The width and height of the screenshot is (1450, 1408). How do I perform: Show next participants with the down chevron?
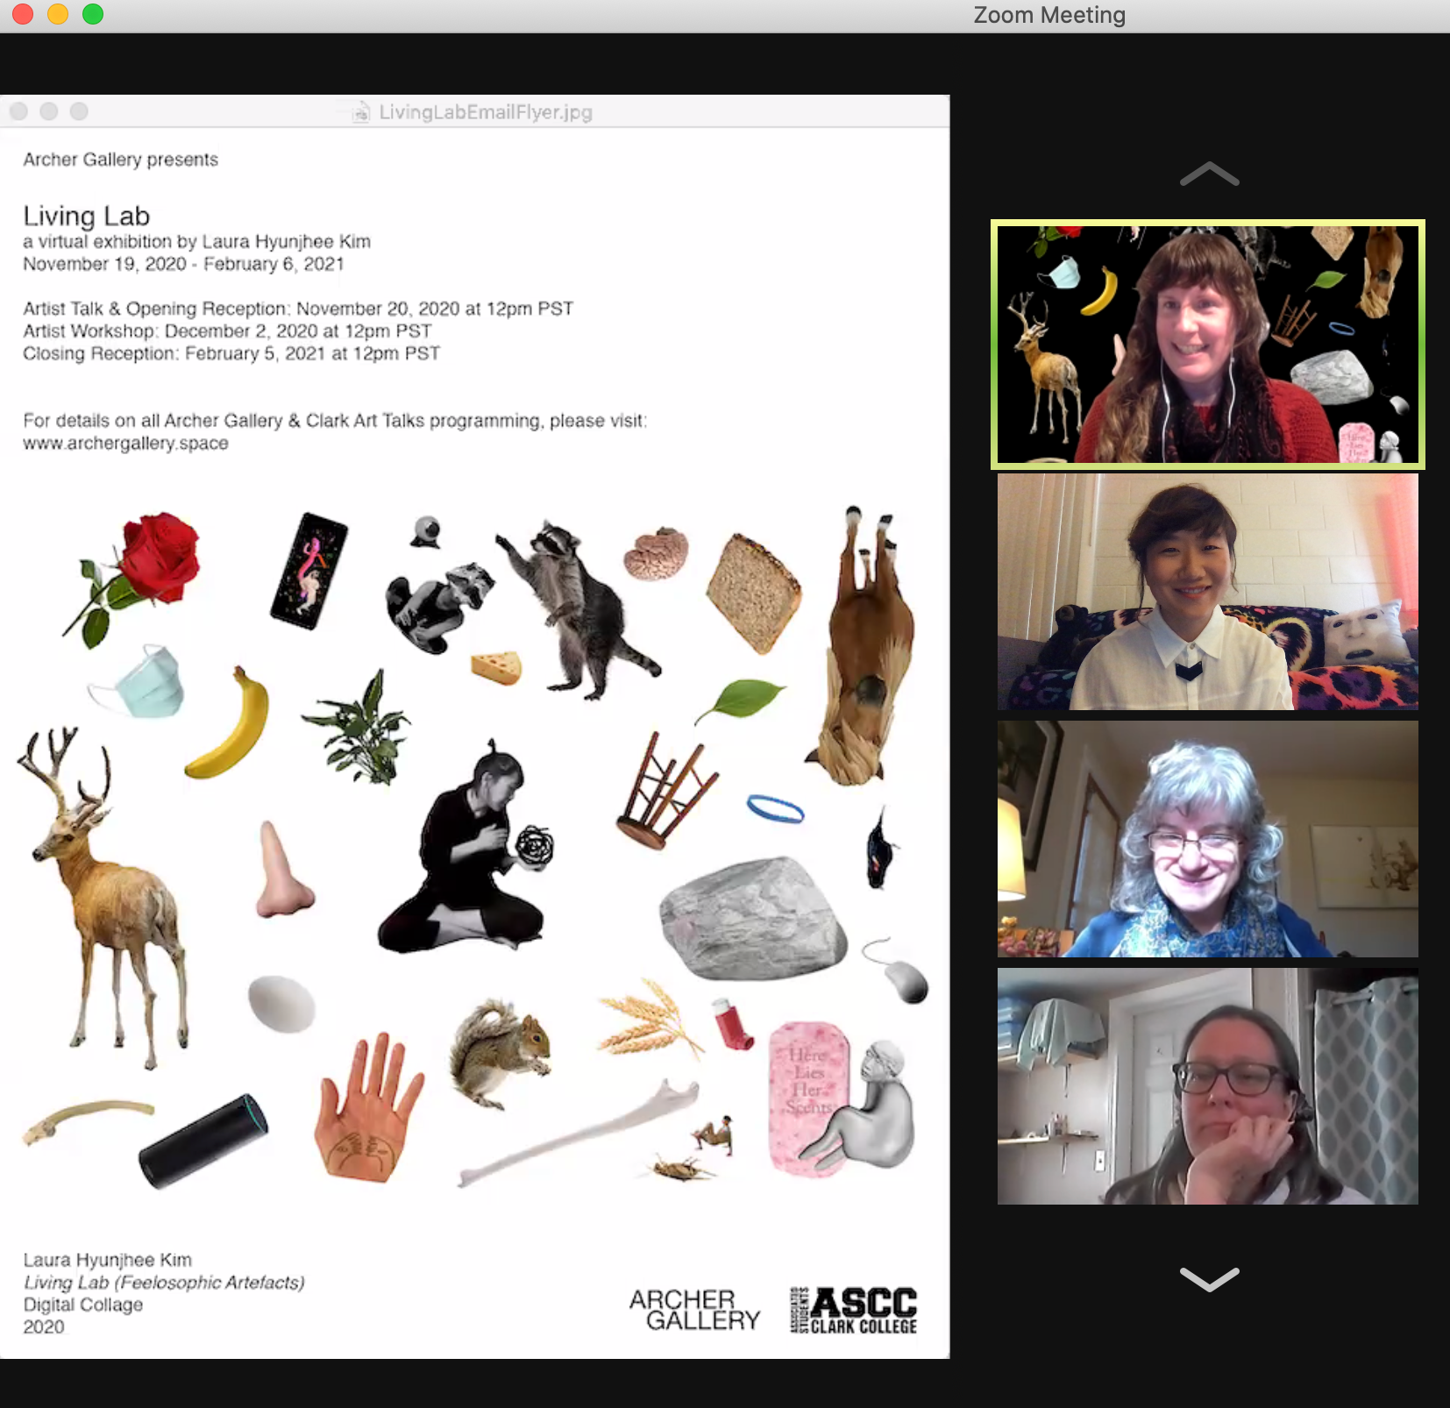click(1209, 1279)
